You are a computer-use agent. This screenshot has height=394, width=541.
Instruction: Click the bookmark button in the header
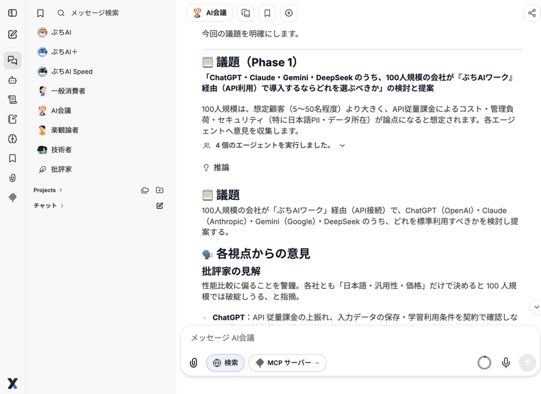tap(267, 13)
